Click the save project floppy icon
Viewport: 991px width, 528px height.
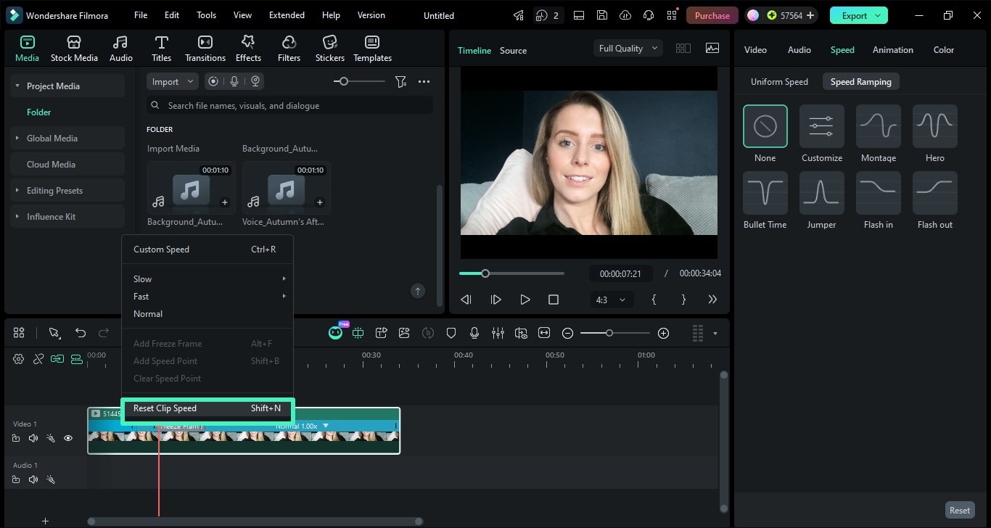coord(602,15)
